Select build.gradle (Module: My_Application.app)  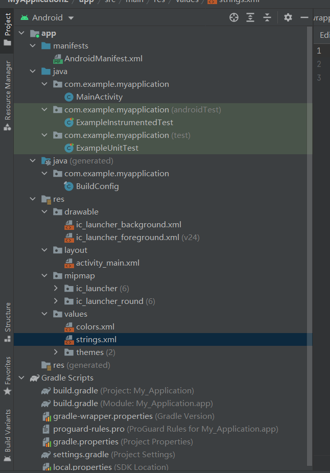(133, 404)
